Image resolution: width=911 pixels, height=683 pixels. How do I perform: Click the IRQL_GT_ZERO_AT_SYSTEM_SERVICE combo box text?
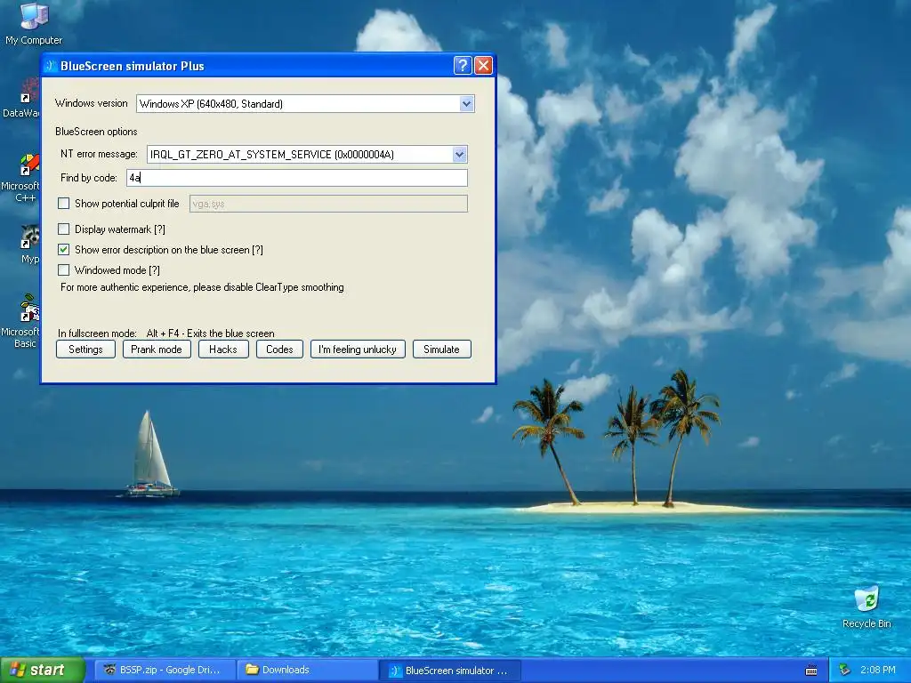[272, 155]
